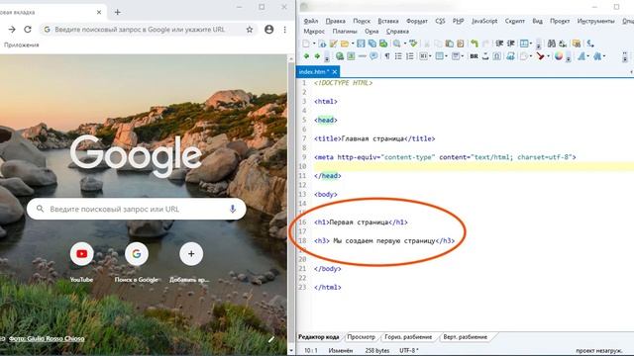Reload the page in Chrome
The image size is (634, 356).
[x=28, y=30]
